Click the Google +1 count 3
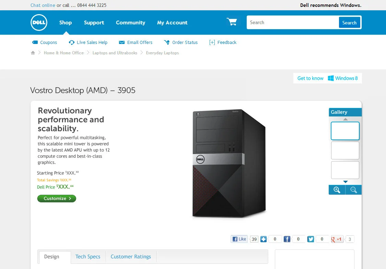This screenshot has width=386, height=269. [x=350, y=239]
